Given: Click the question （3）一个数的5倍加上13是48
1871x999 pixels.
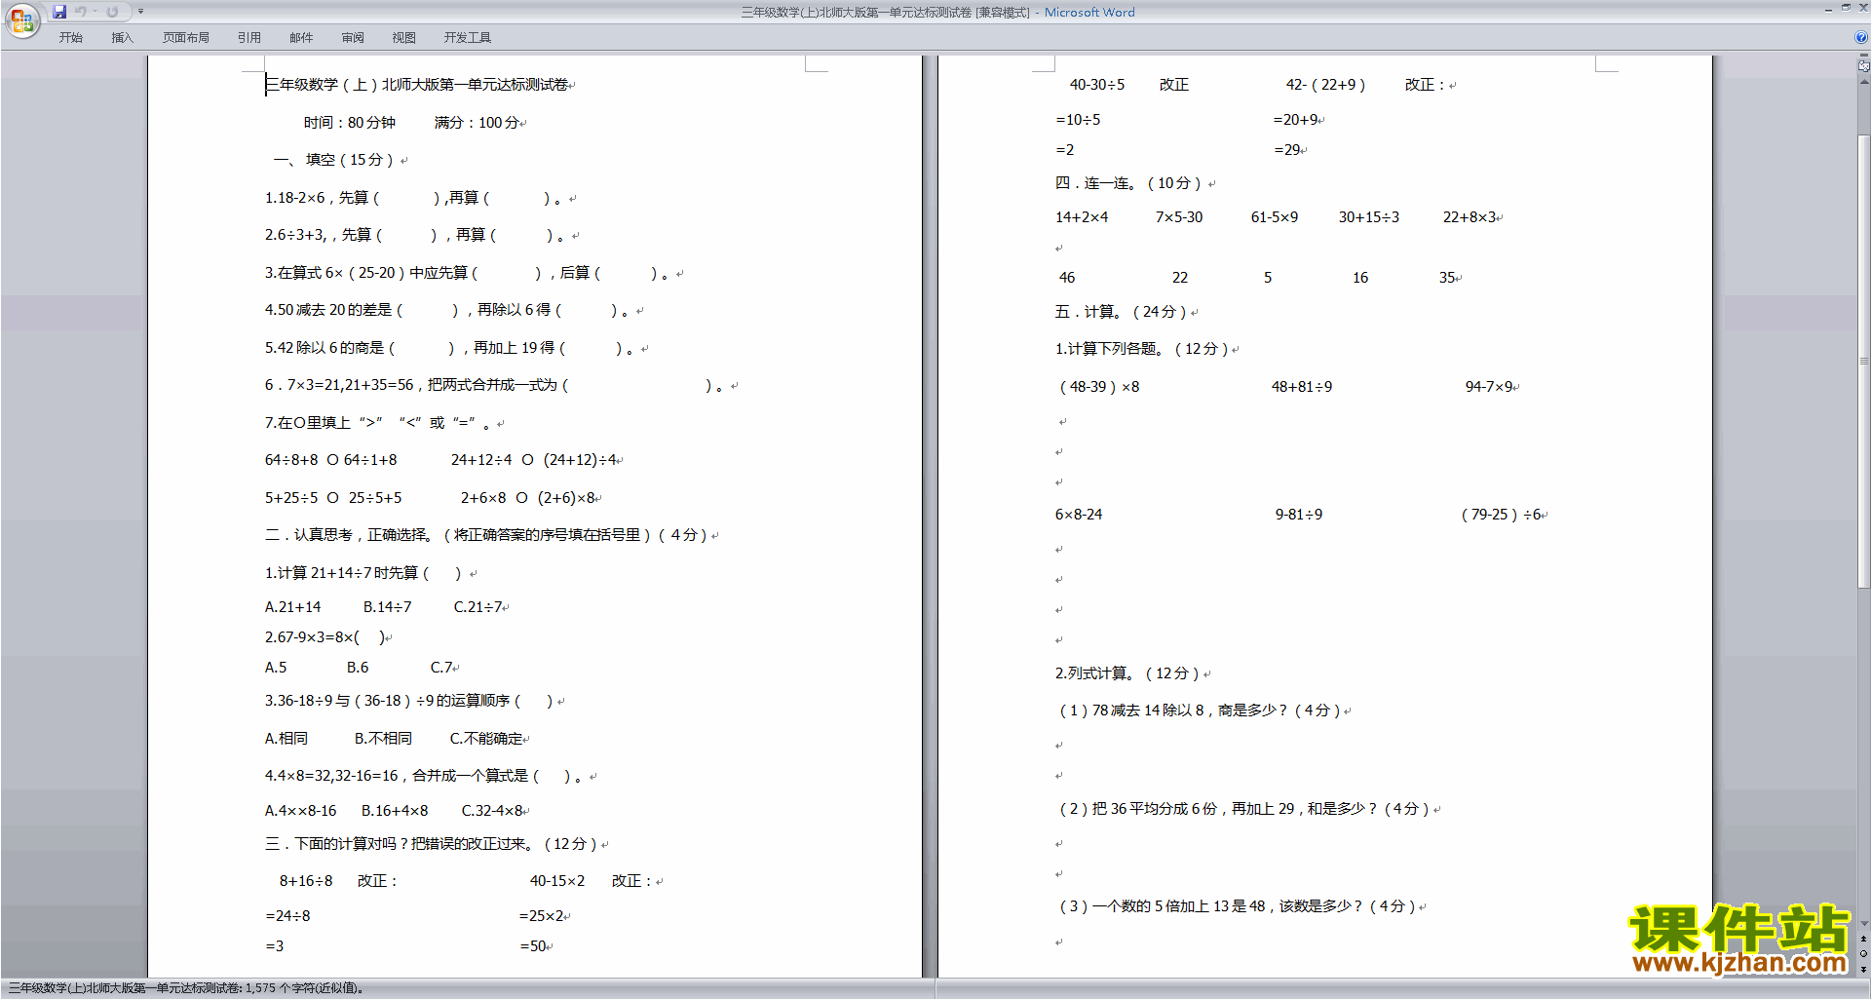Looking at the screenshot, I should tap(1164, 906).
